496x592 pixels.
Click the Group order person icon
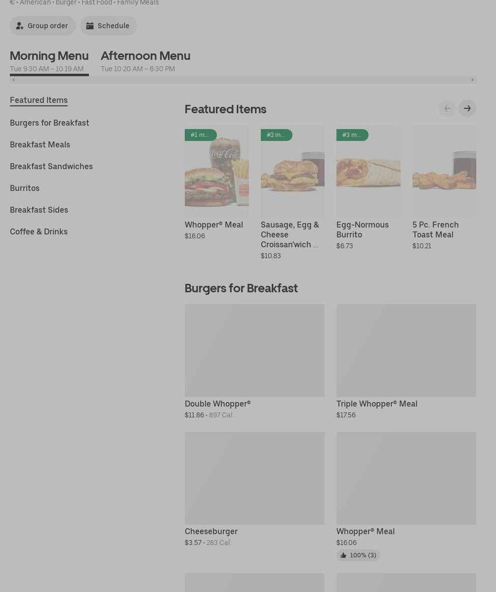click(x=20, y=26)
